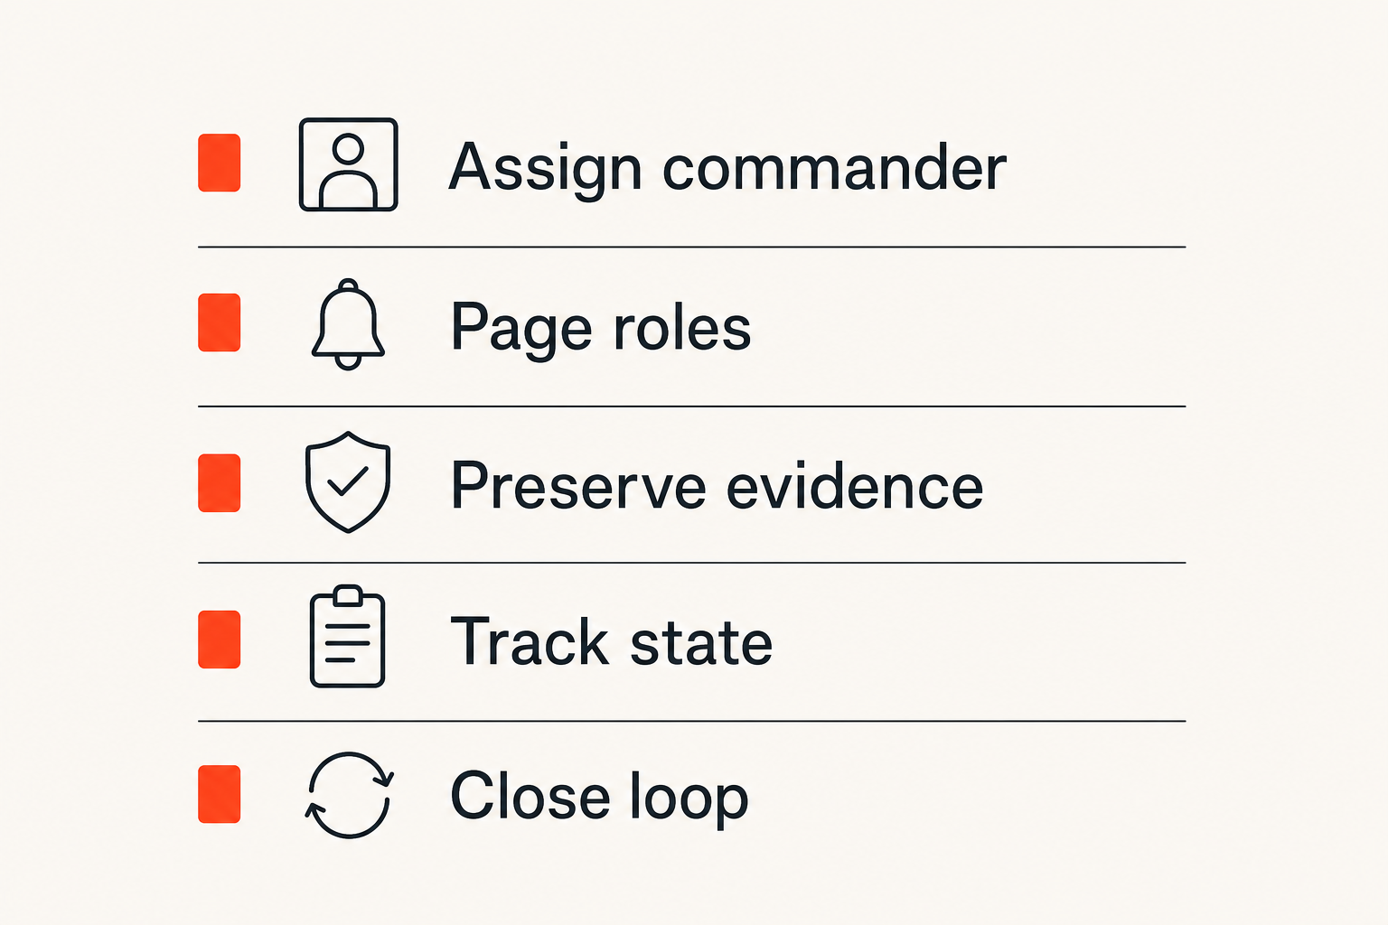Viewport: 1388px width, 925px height.
Task: Select the shield checkmark icon
Action: click(x=348, y=481)
